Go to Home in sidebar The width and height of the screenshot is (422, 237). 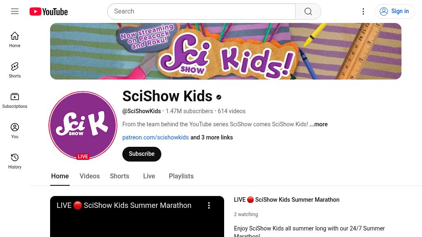[15, 40]
